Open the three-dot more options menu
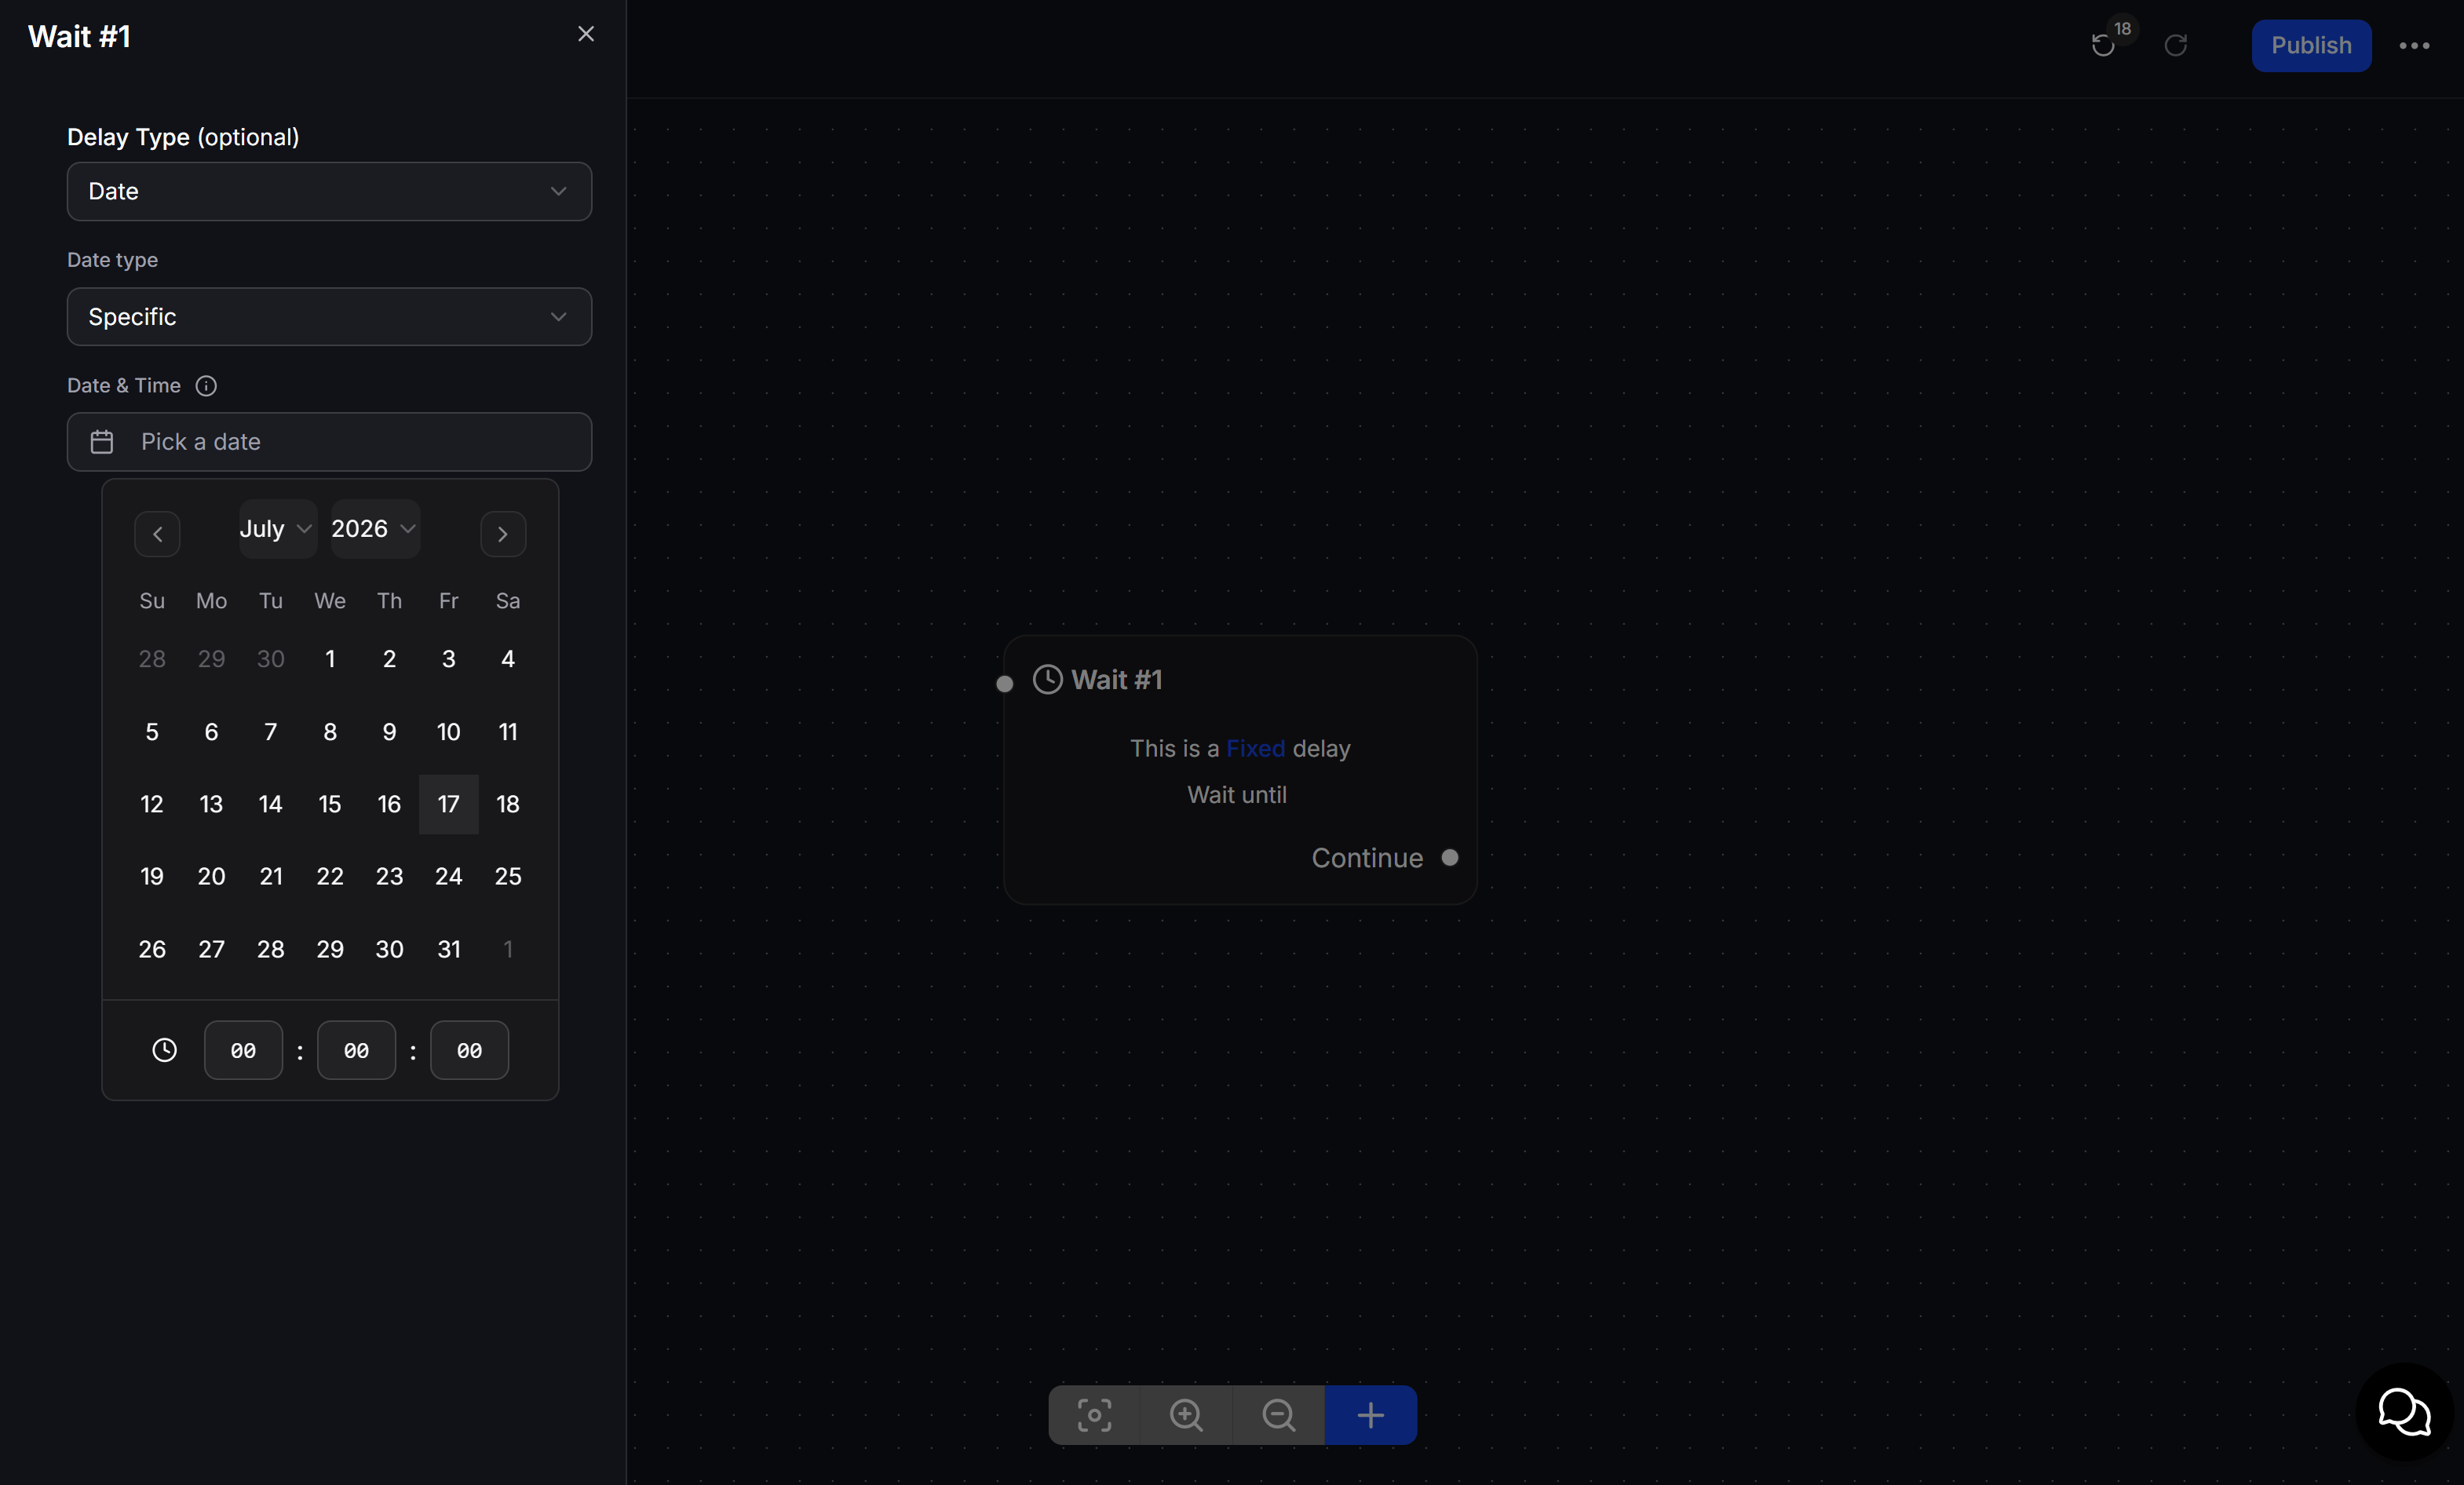This screenshot has width=2464, height=1485. coord(2415,46)
